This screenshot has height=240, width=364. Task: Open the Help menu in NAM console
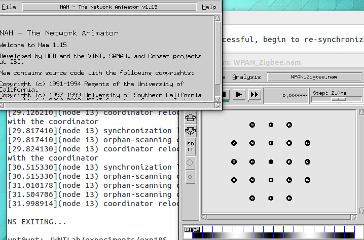[x=209, y=7]
